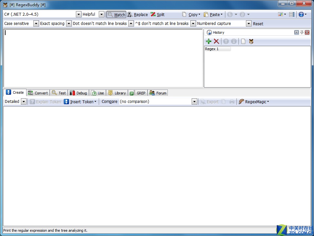Screen dimensions: 314x236
Task: Expand the Detailed level dropdown
Action: coord(24,102)
